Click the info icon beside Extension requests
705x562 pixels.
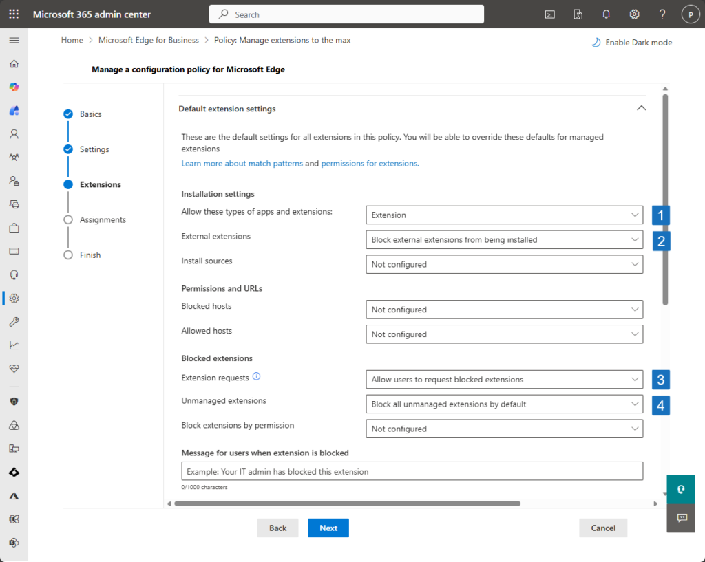point(257,377)
